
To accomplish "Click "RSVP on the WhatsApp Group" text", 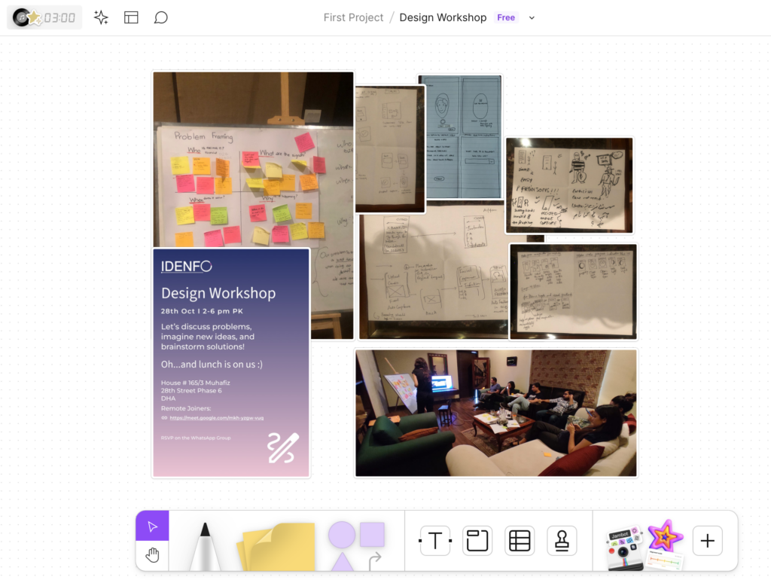I will point(196,438).
